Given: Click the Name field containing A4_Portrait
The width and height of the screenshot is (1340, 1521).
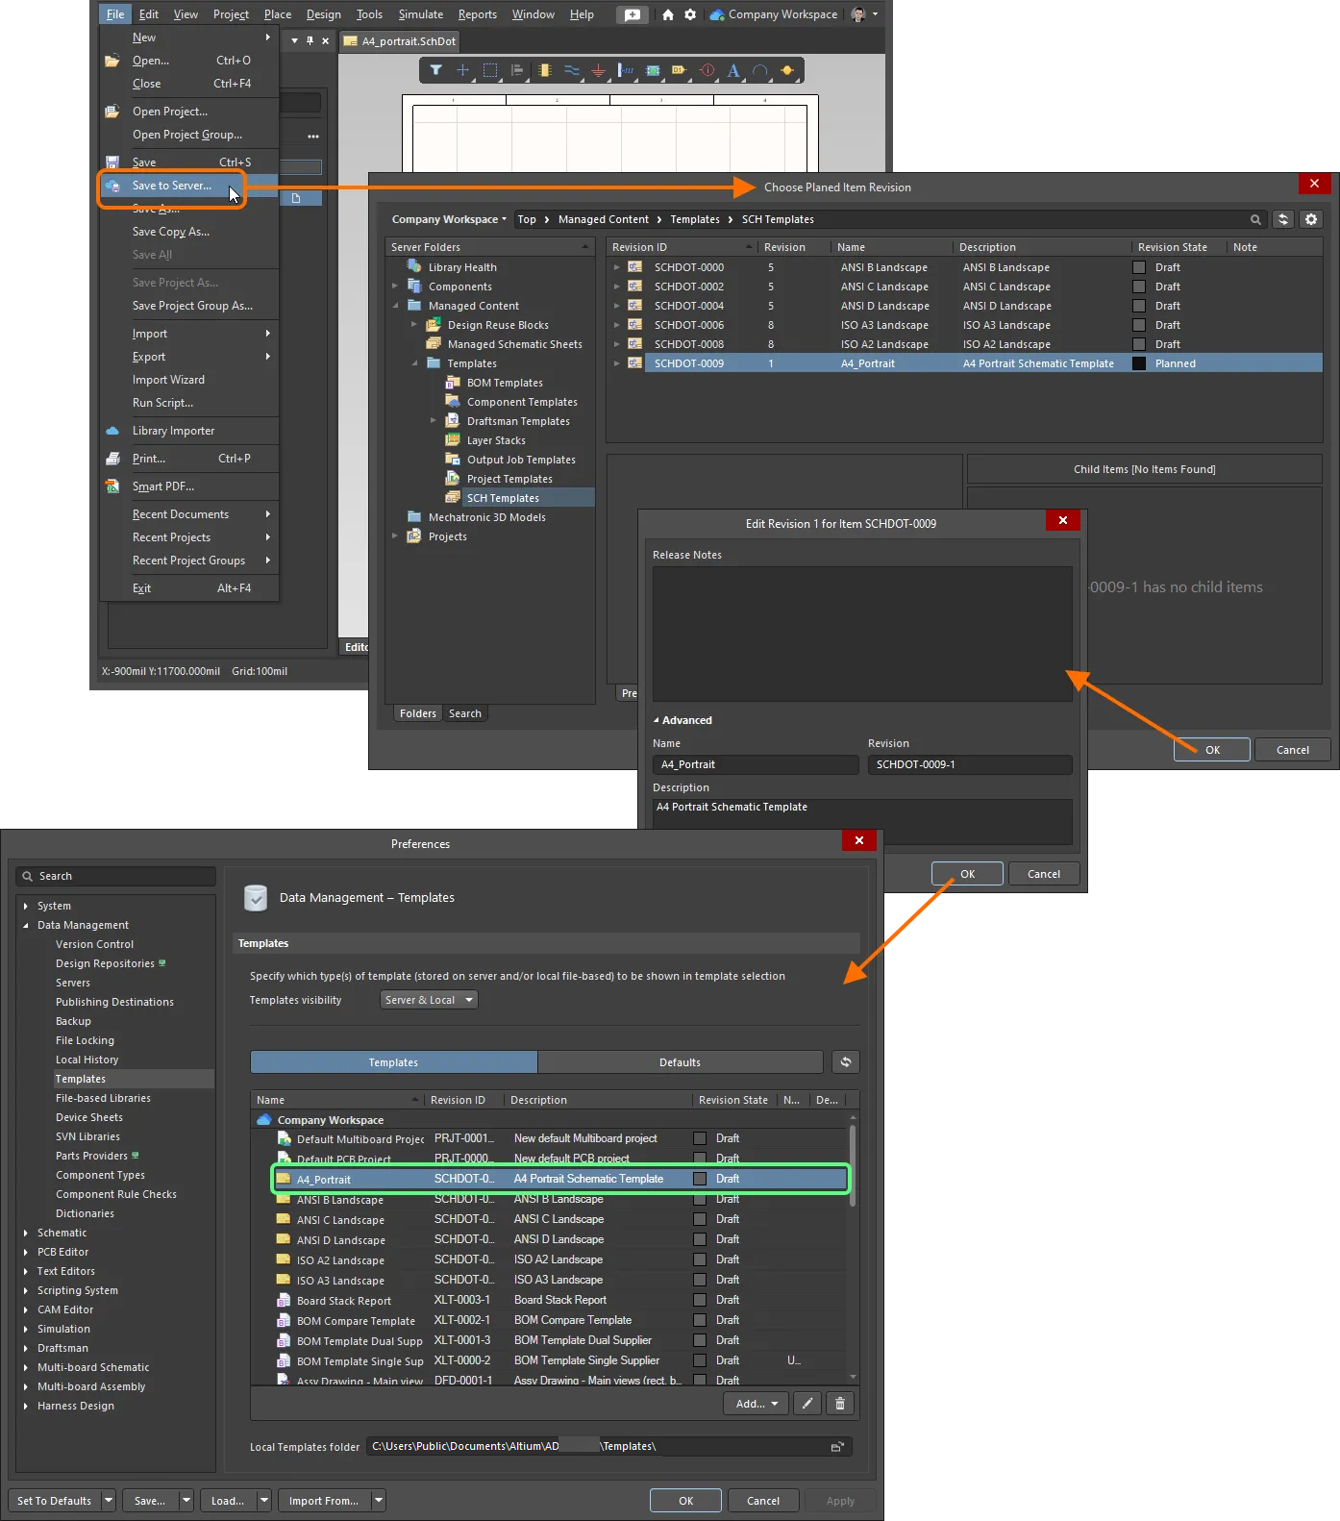Looking at the screenshot, I should (x=756, y=764).
